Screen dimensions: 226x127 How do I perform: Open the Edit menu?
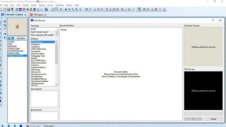click(6, 5)
